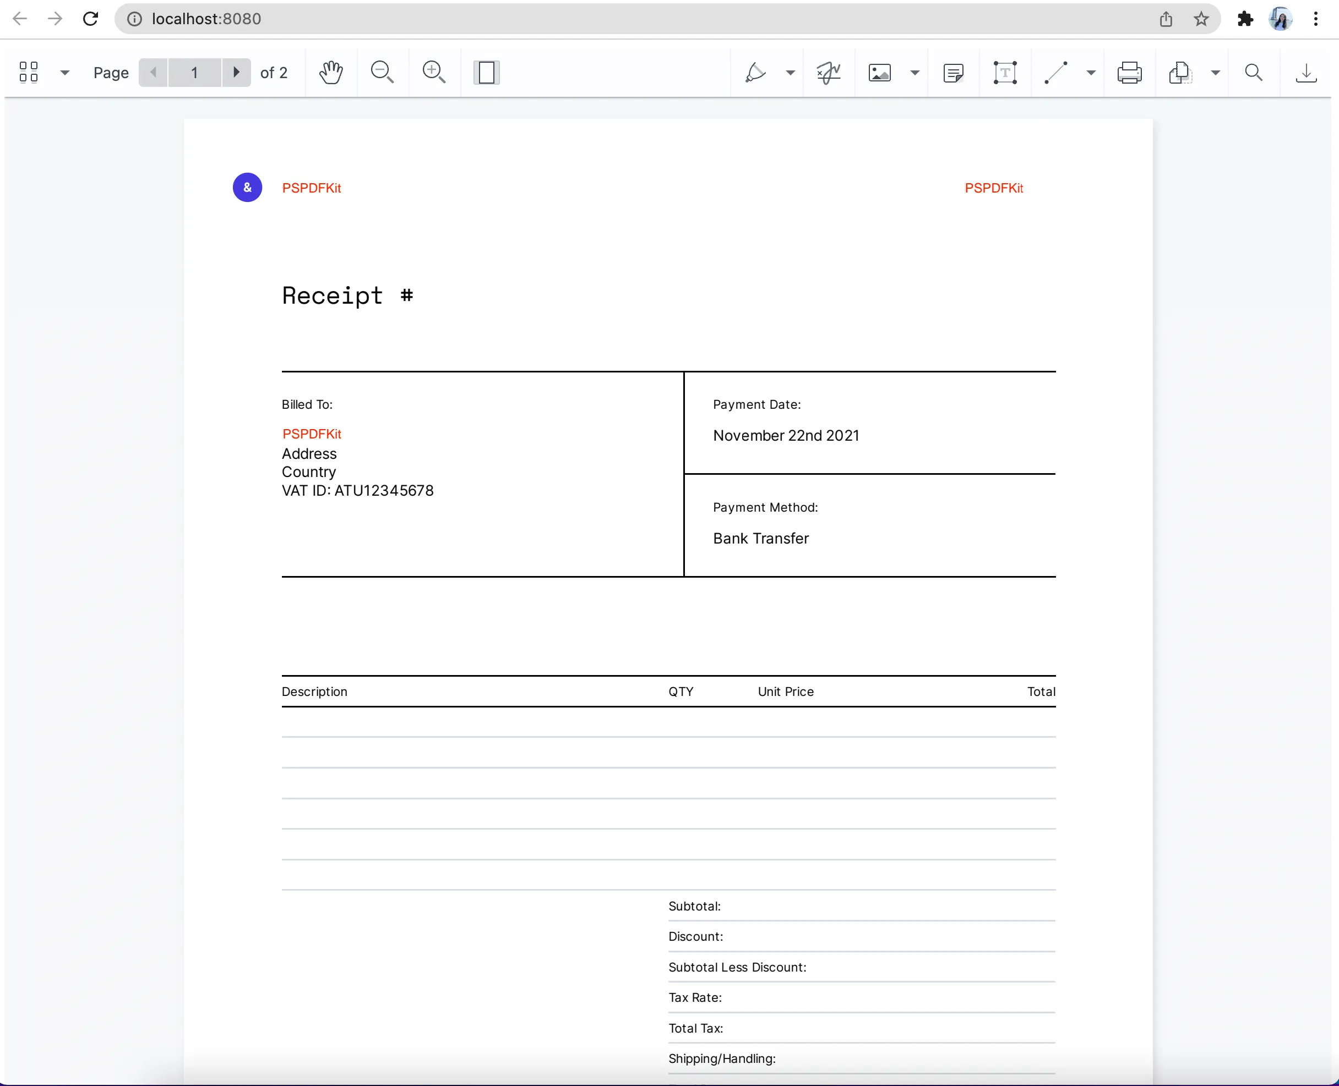Select the ink drawing pen tool
Image resolution: width=1339 pixels, height=1086 pixels.
pyautogui.click(x=755, y=73)
